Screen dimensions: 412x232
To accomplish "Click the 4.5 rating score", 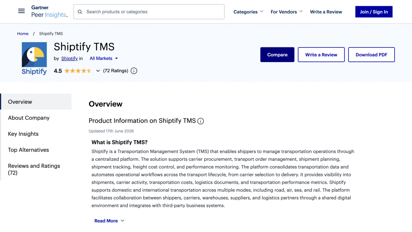I will tap(58, 71).
